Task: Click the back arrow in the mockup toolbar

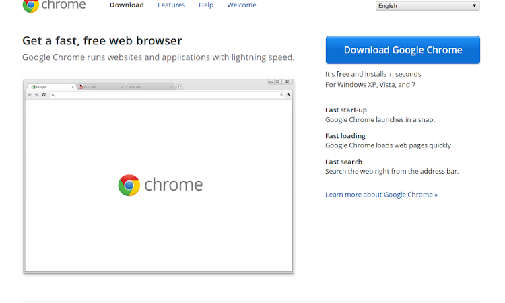Action: point(30,95)
